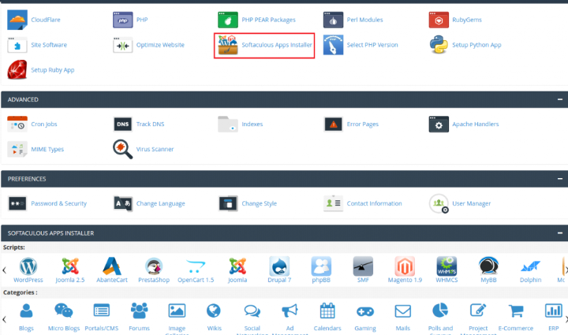
Task: Select the MyBB script icon
Action: coord(488,266)
